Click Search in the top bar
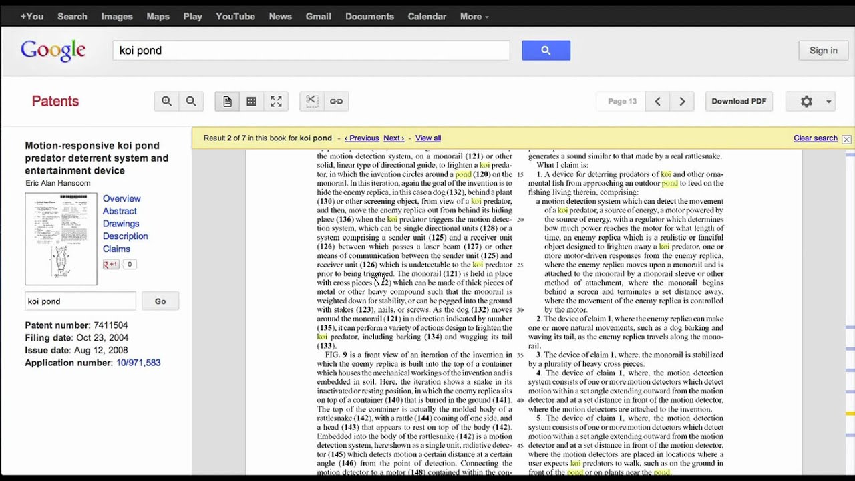The height and width of the screenshot is (481, 855). 72,16
